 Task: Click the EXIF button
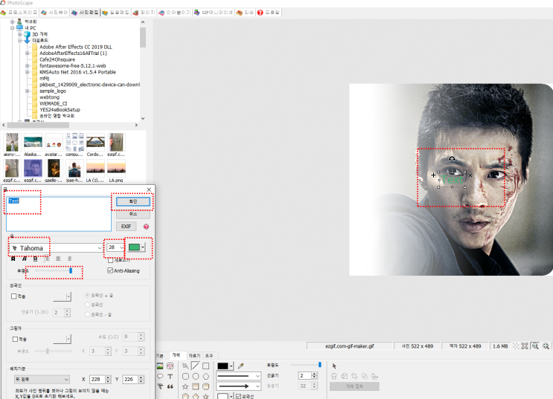126,227
